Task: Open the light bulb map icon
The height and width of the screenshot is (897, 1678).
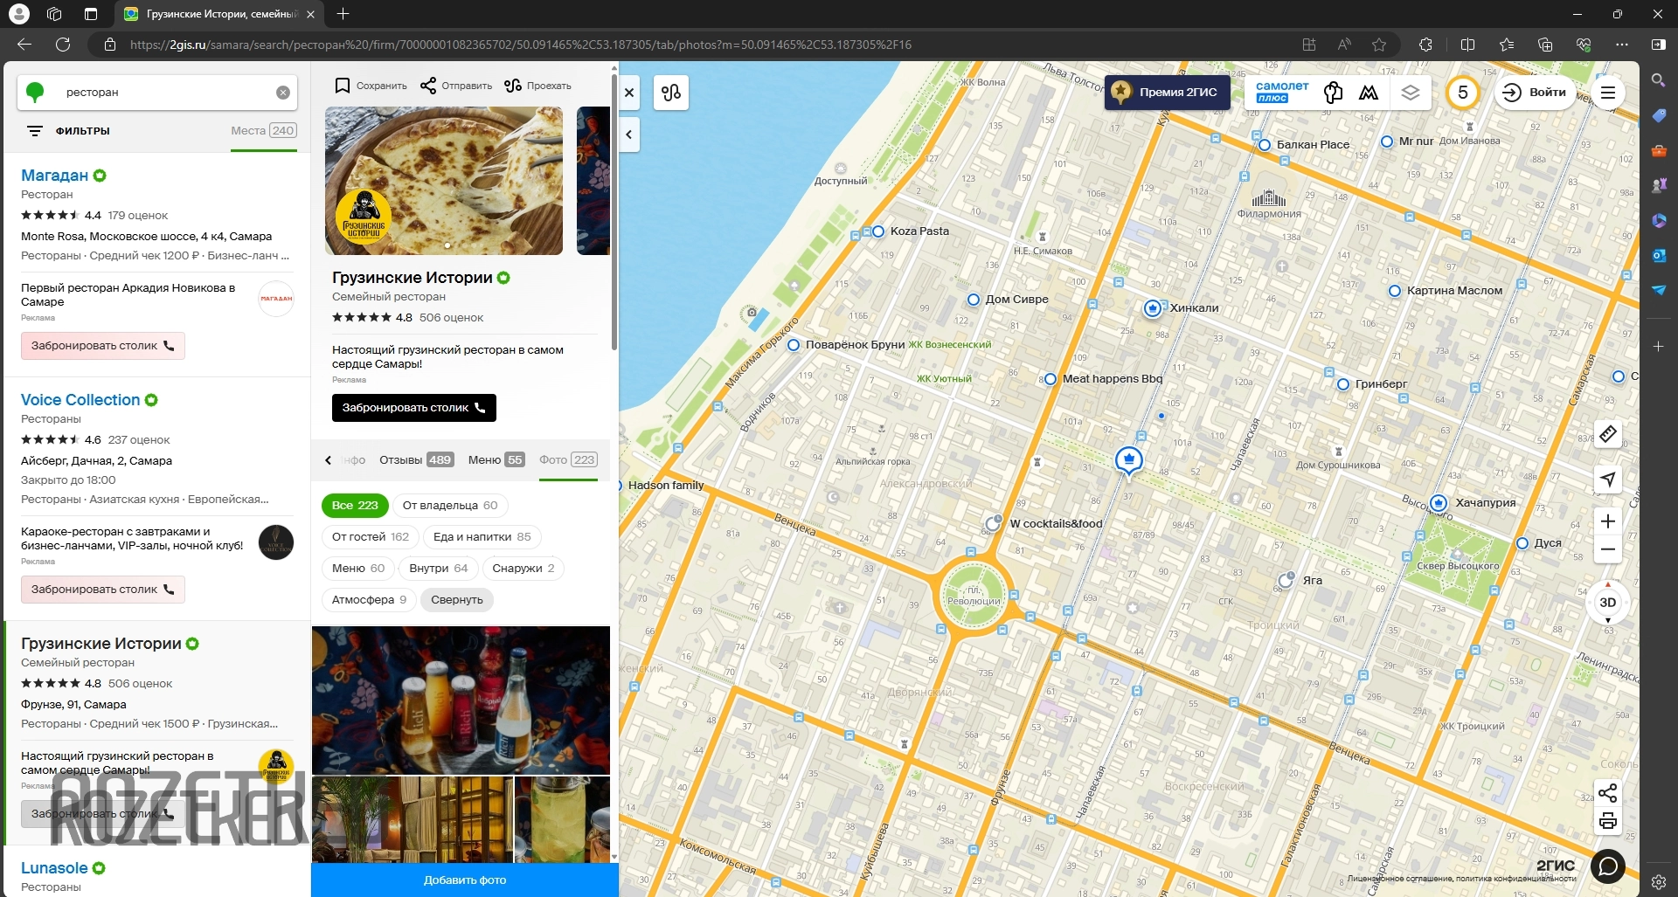Action: (1333, 93)
